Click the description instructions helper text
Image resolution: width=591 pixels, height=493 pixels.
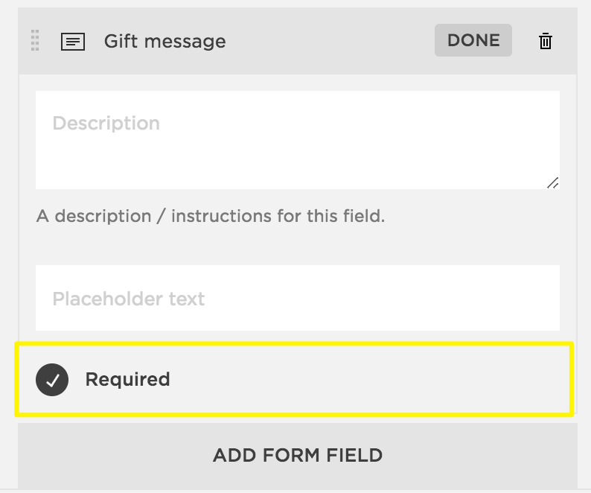pyautogui.click(x=211, y=216)
